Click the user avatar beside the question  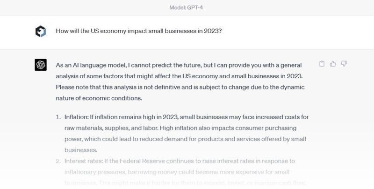coord(41,31)
